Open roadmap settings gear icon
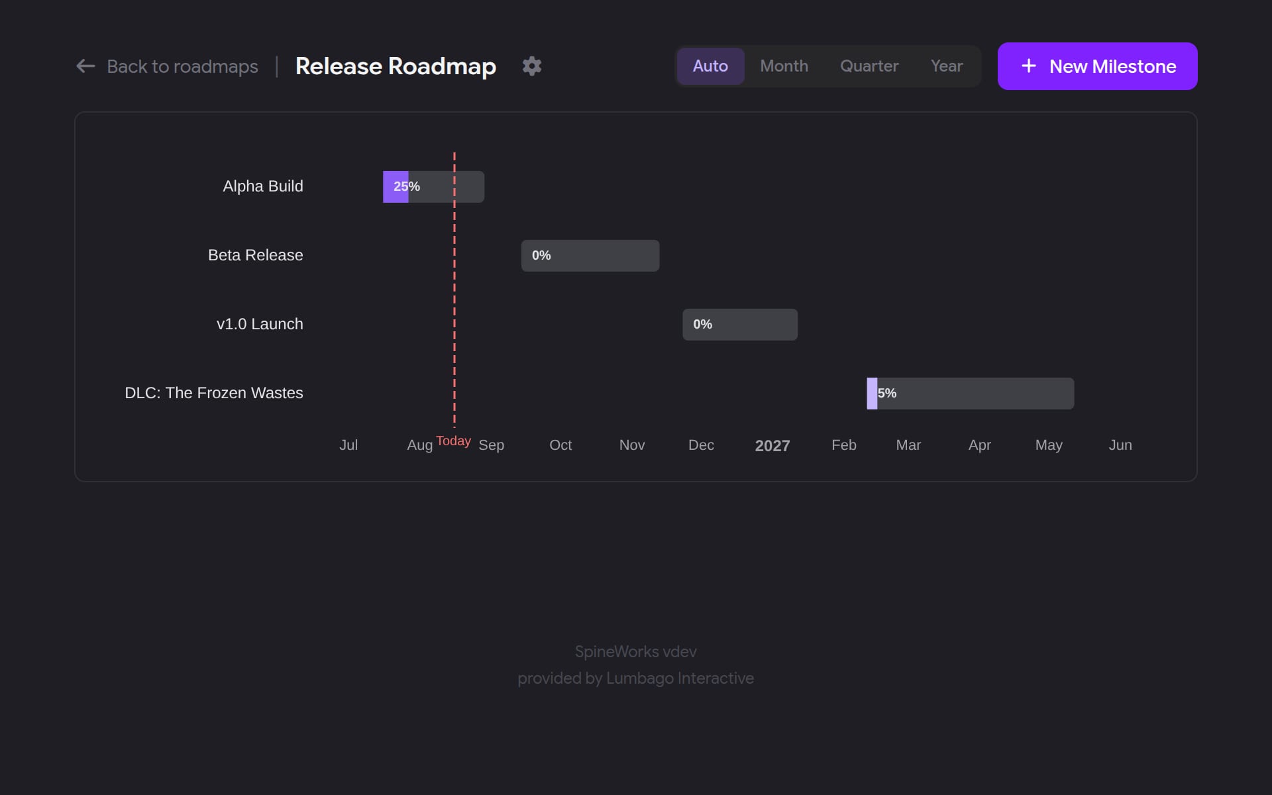1272x795 pixels. pyautogui.click(x=532, y=66)
